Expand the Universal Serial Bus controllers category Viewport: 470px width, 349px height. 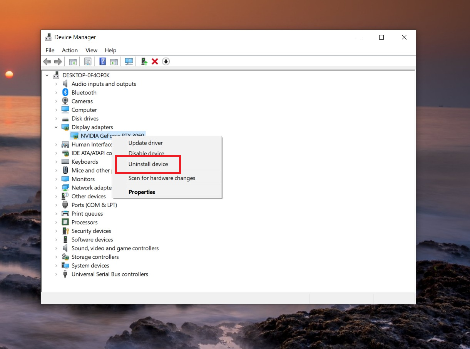point(56,274)
